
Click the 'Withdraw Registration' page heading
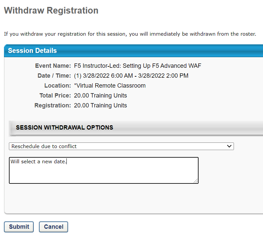point(51,10)
